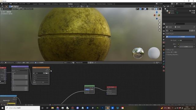Open the Object properties tab (orange square)
This screenshot has height=110, width=196.
164,50
